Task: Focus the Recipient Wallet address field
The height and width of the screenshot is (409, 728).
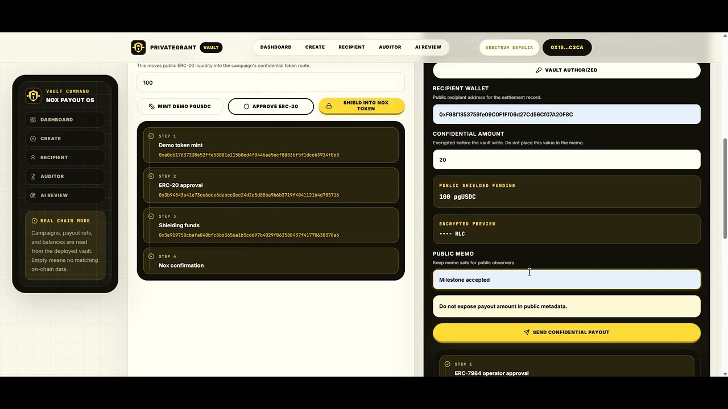Action: 566,114
